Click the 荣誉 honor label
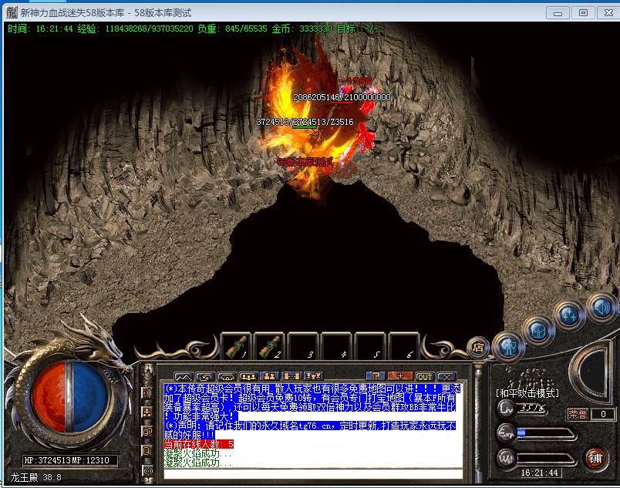Screen dimensions: 620x488 pos(578,414)
